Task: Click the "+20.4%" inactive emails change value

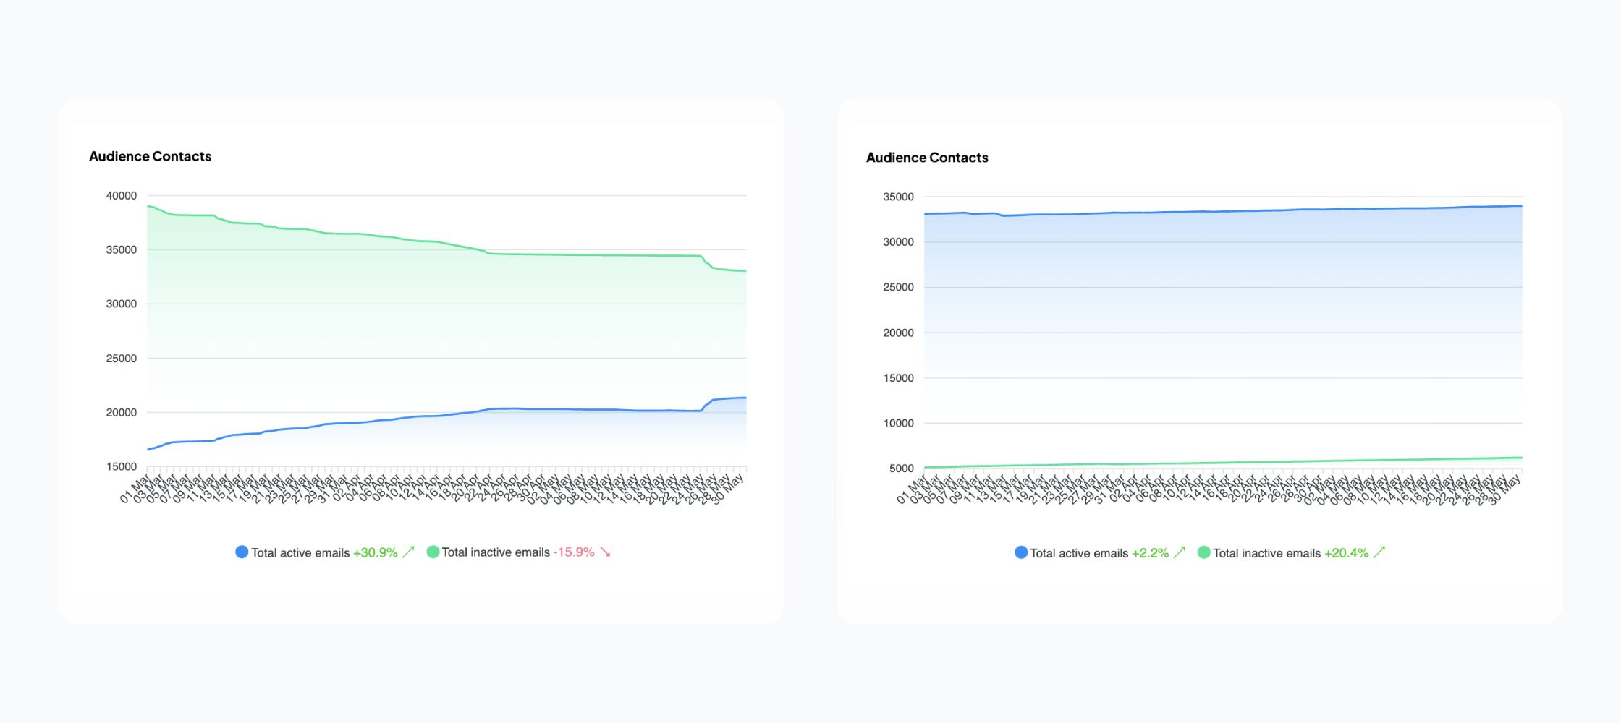Action: 1347,554
